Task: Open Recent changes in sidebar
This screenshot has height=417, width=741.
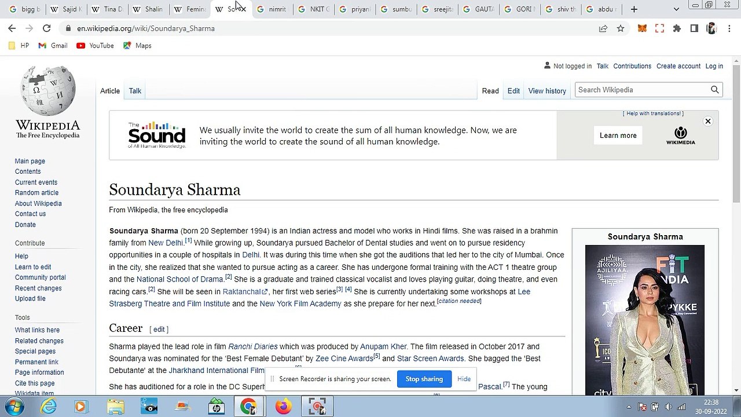Action: point(38,288)
